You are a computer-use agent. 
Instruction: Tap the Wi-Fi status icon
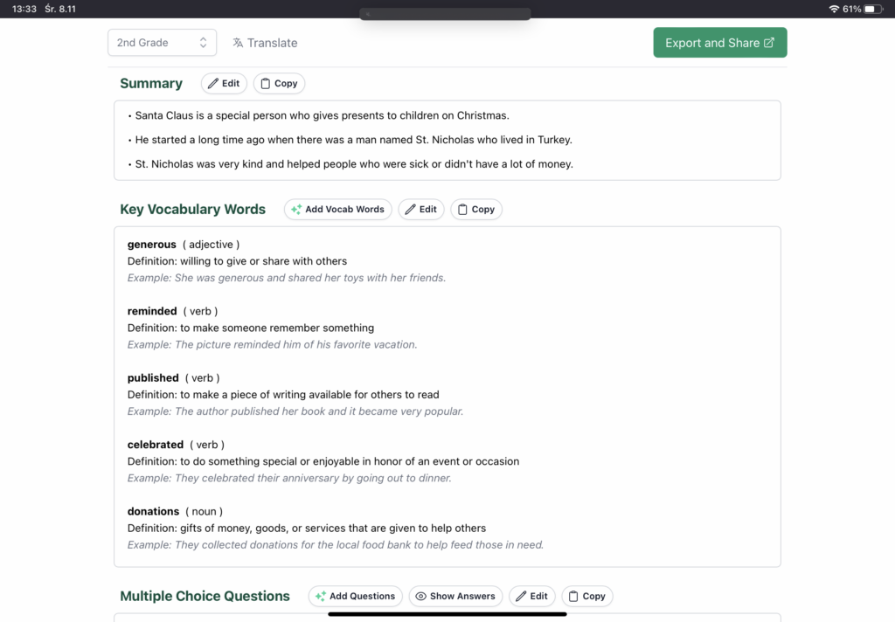click(834, 9)
